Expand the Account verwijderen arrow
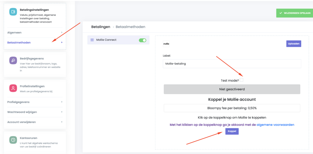313x154 pixels. (x=62, y=122)
